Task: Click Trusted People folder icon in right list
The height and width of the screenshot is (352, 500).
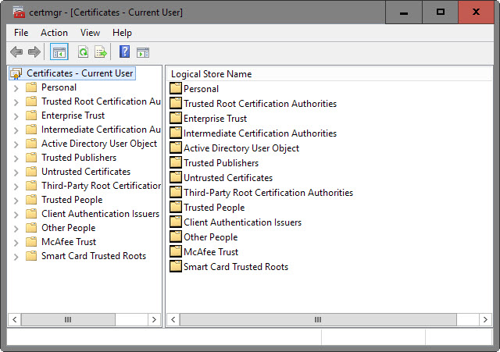Action: tap(176, 207)
